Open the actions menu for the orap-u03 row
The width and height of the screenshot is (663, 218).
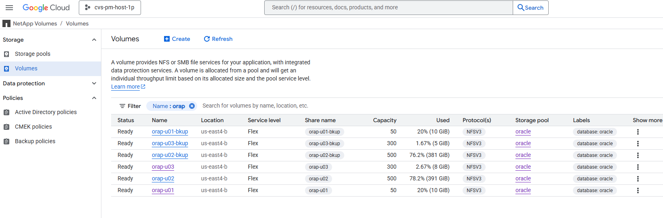pos(638,167)
